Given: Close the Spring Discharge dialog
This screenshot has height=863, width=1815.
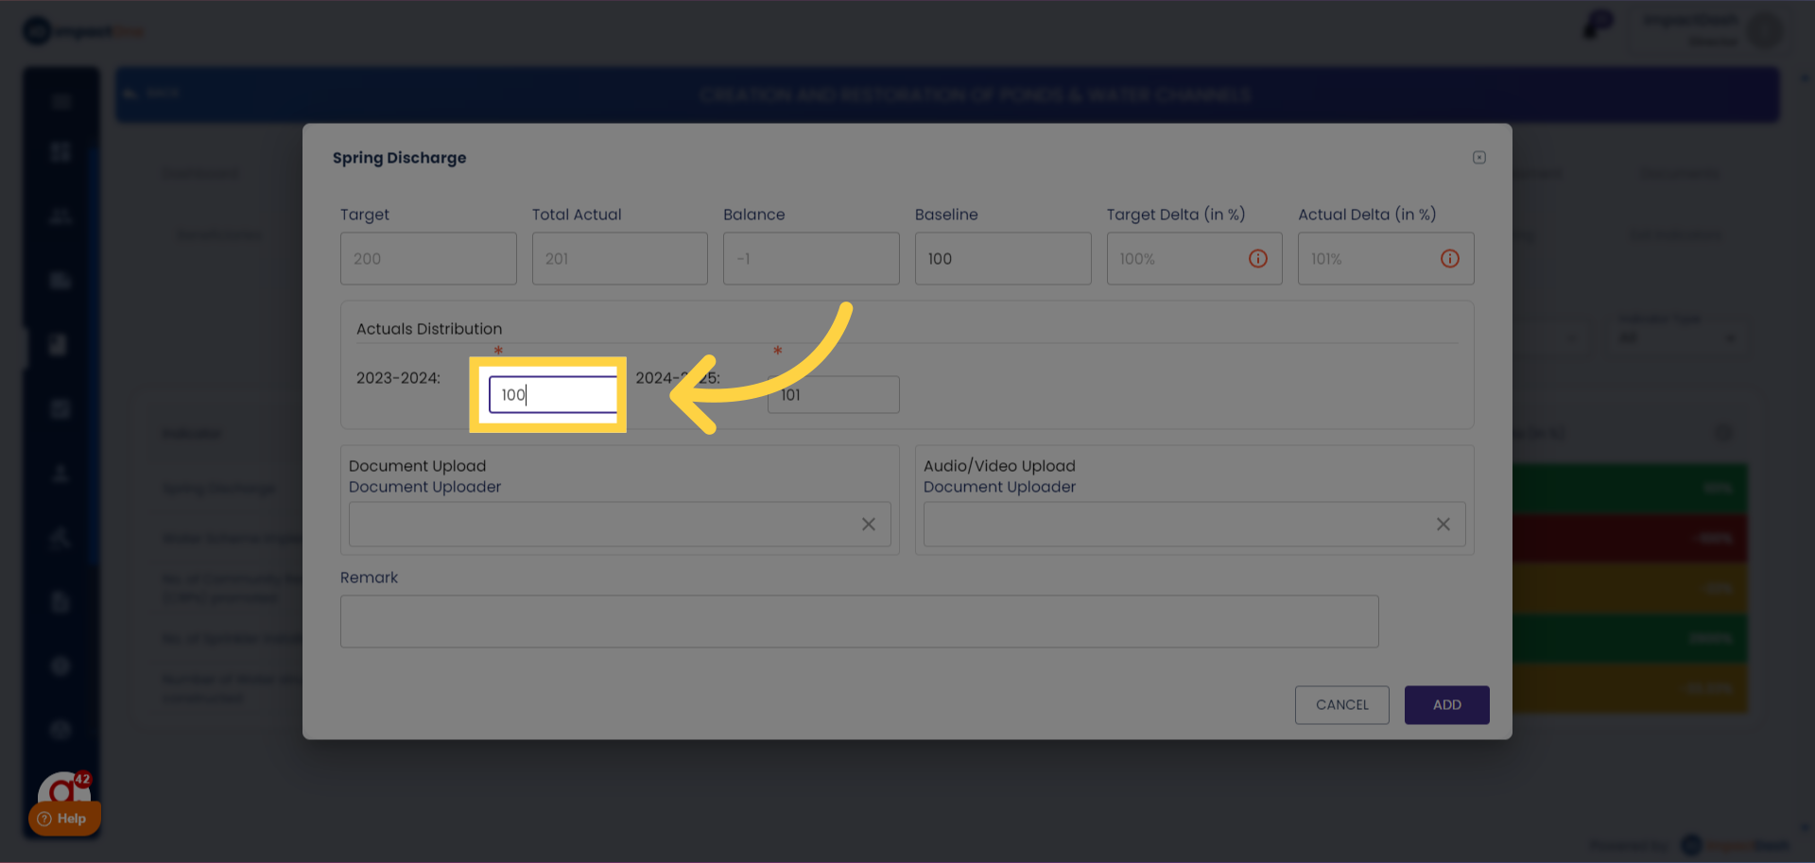Looking at the screenshot, I should tap(1478, 158).
